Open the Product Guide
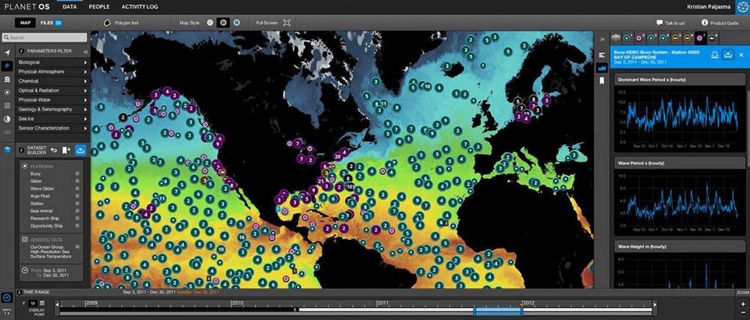 (x=720, y=23)
